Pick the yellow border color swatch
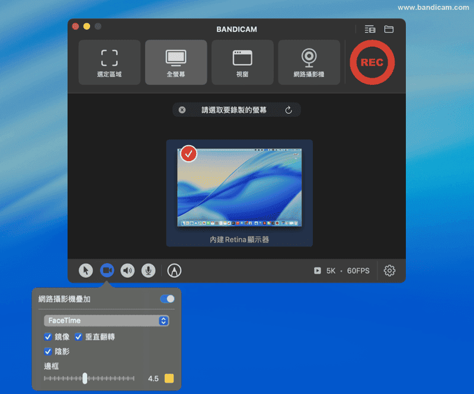The height and width of the screenshot is (394, 474). coord(169,379)
